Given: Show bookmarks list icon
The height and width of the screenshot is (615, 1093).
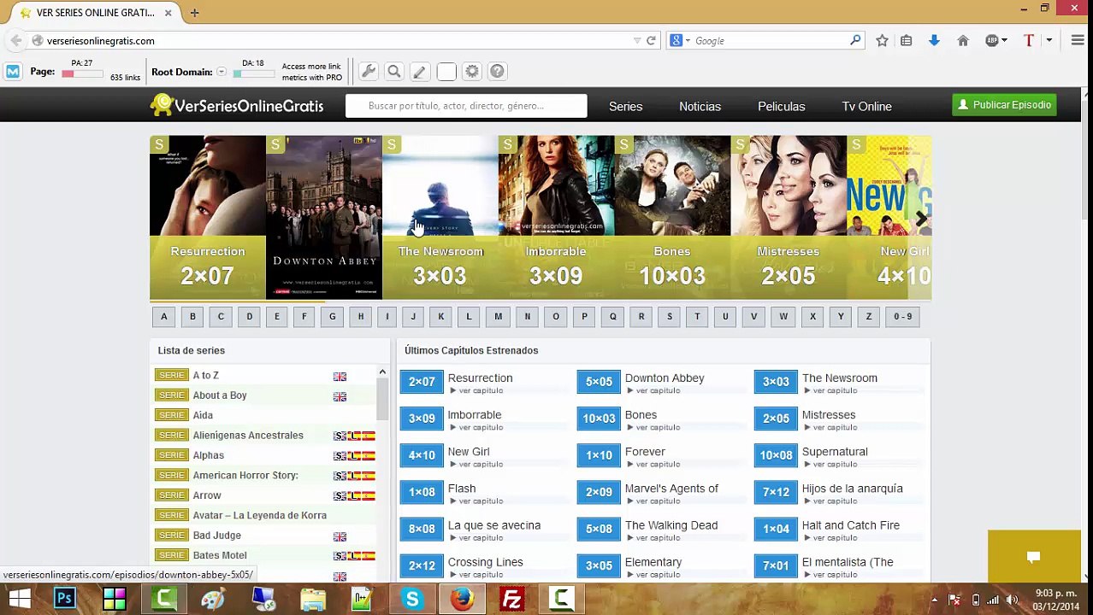Looking at the screenshot, I should [907, 40].
